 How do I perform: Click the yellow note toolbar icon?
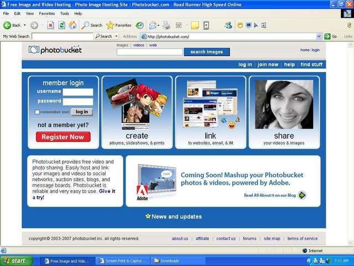click(x=195, y=25)
